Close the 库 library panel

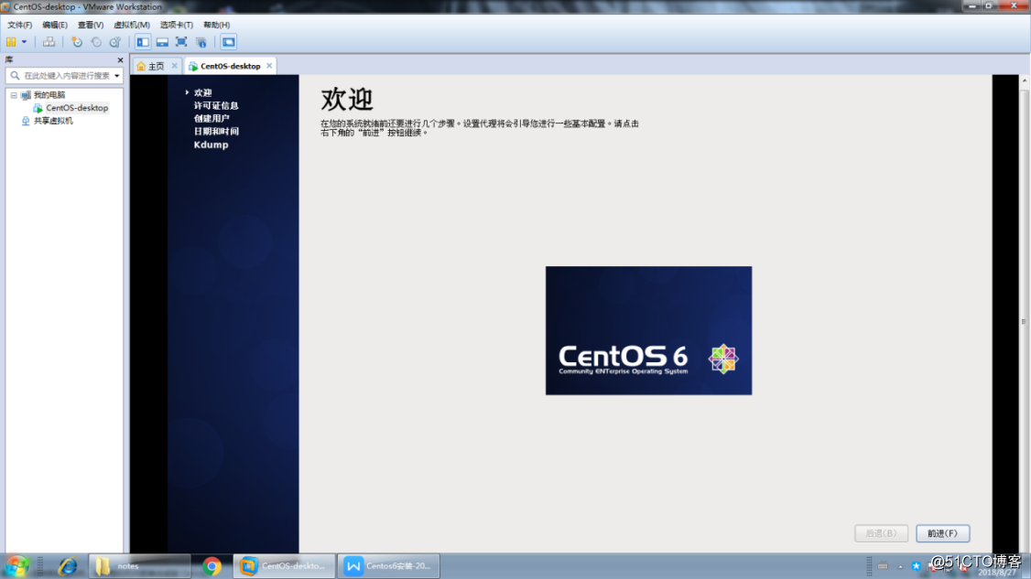pos(120,59)
